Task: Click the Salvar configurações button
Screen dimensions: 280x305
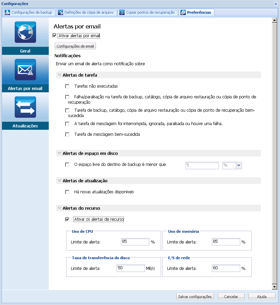Action: pyautogui.click(x=195, y=296)
